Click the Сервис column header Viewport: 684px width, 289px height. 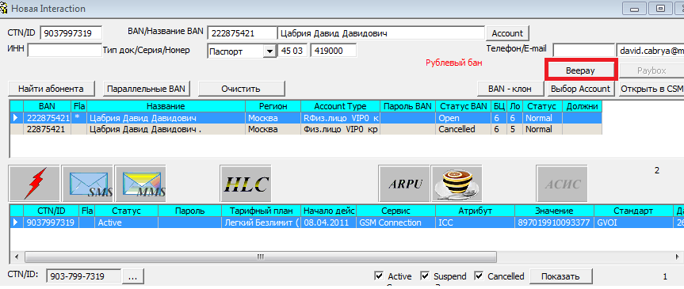point(395,211)
